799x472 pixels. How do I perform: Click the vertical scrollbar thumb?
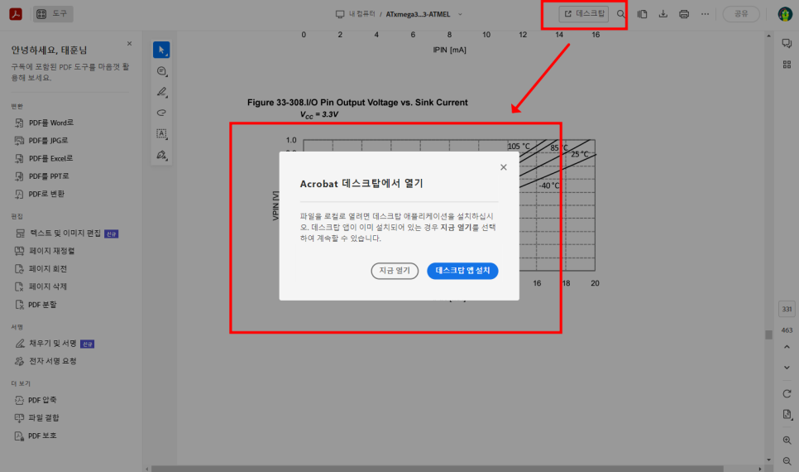pyautogui.click(x=768, y=335)
